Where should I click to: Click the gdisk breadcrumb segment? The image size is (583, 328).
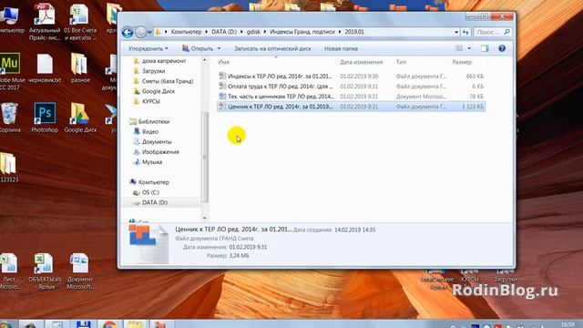[x=253, y=32]
